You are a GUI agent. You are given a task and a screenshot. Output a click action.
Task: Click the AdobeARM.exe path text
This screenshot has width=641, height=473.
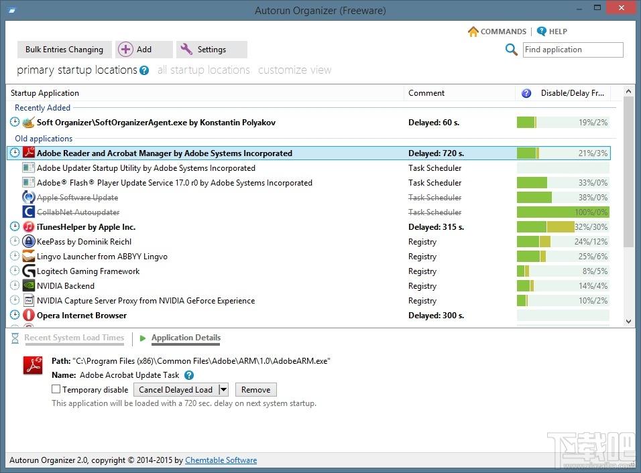pos(201,360)
